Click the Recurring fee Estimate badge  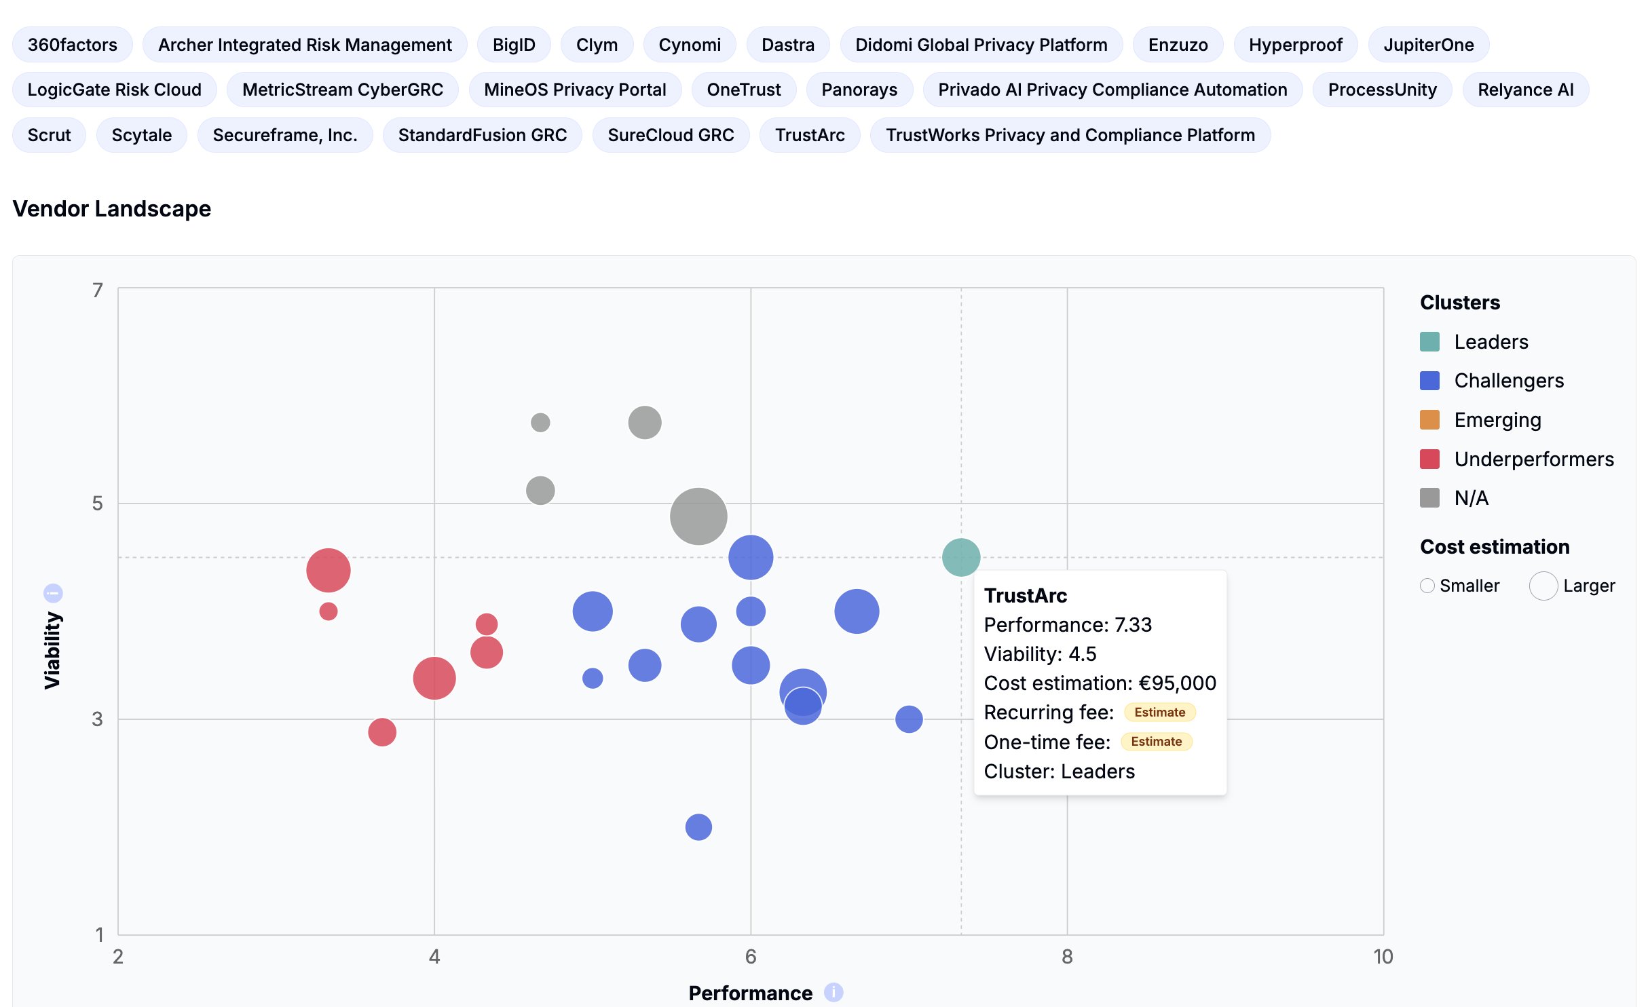click(1159, 712)
